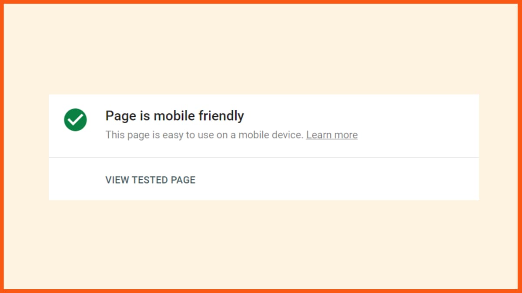Select the Page is mobile friendly heading

tap(174, 115)
